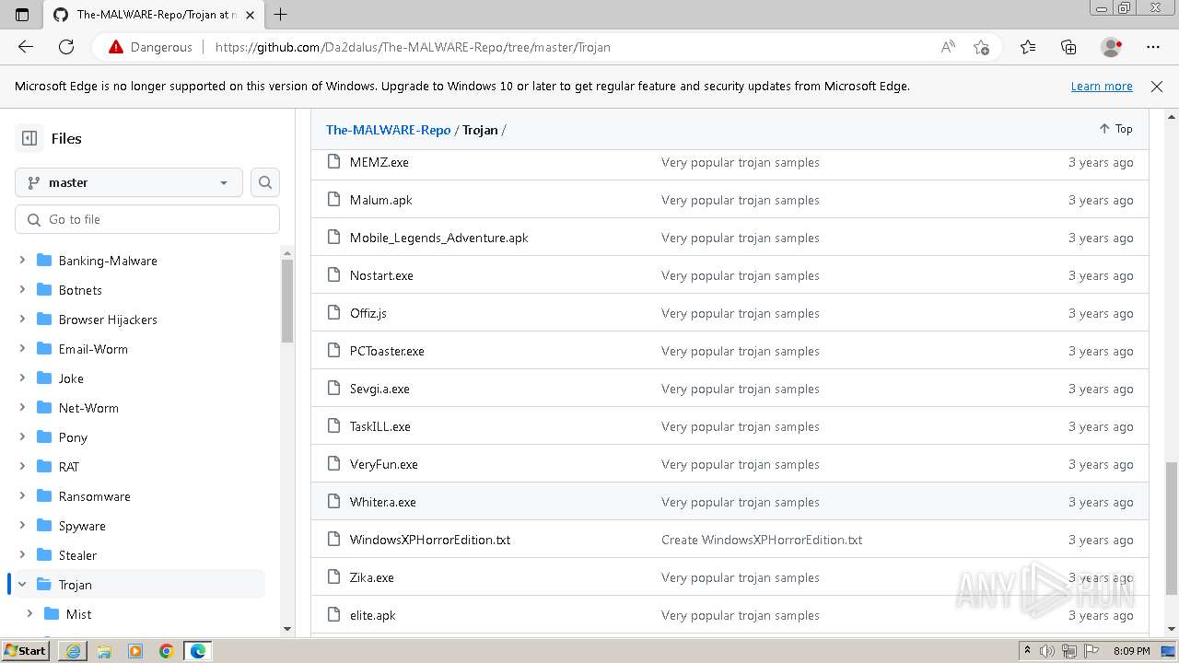The width and height of the screenshot is (1179, 663).
Task: Expand the Net-Worm folder chevron
Action: pos(22,408)
